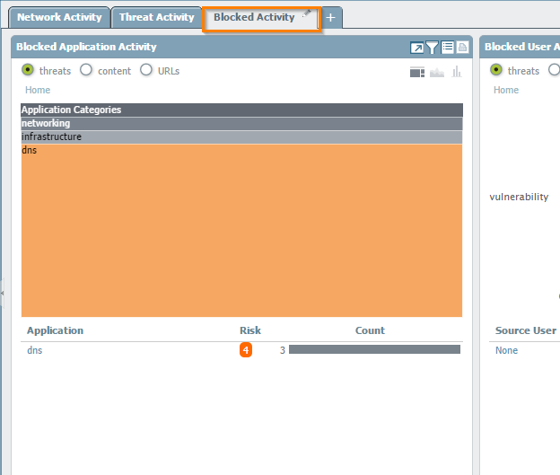The image size is (560, 475).
Task: Open the Blocked Application Activity widget in a new window
Action: click(x=416, y=48)
